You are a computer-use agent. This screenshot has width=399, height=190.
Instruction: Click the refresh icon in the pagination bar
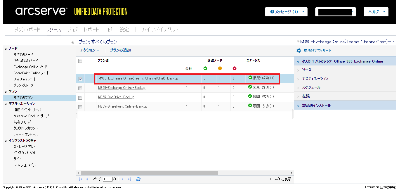click(x=138, y=179)
